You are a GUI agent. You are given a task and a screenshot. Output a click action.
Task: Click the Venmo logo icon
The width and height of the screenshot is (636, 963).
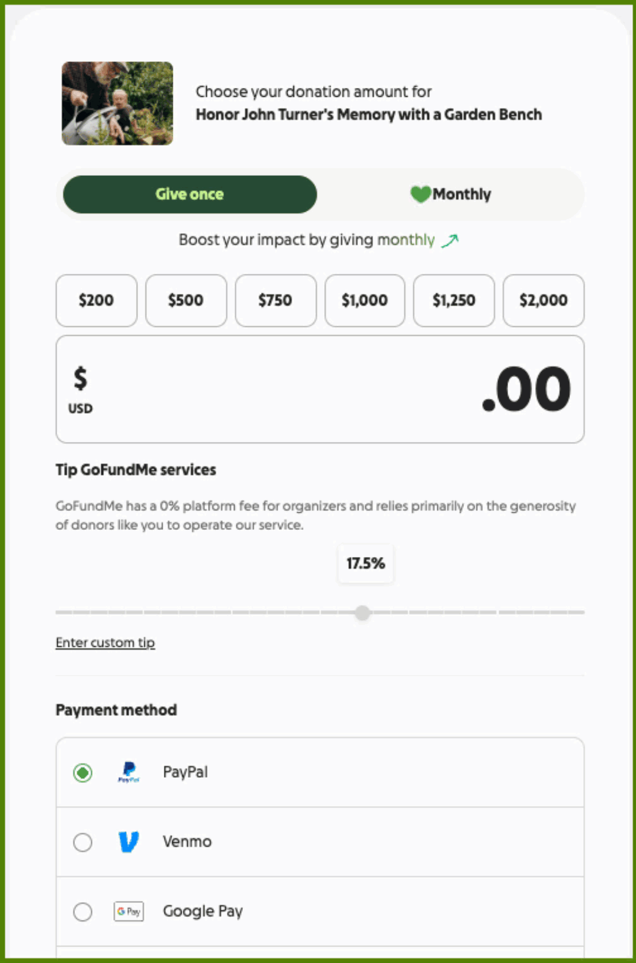click(128, 841)
